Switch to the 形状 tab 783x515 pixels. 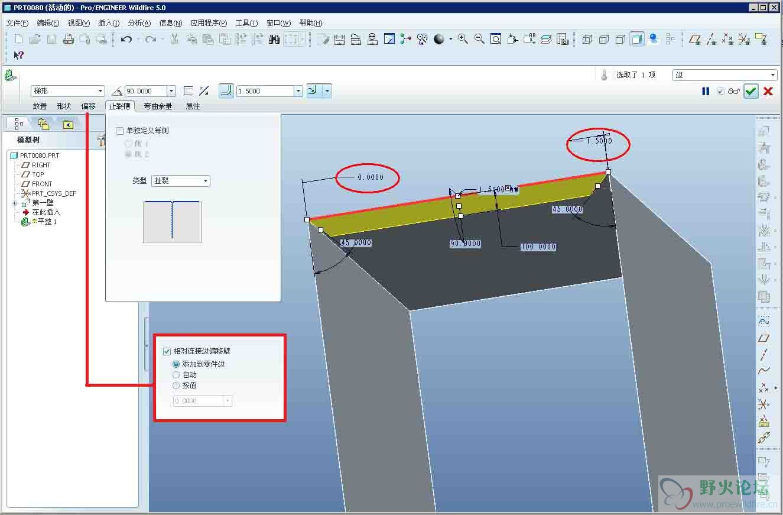click(64, 106)
